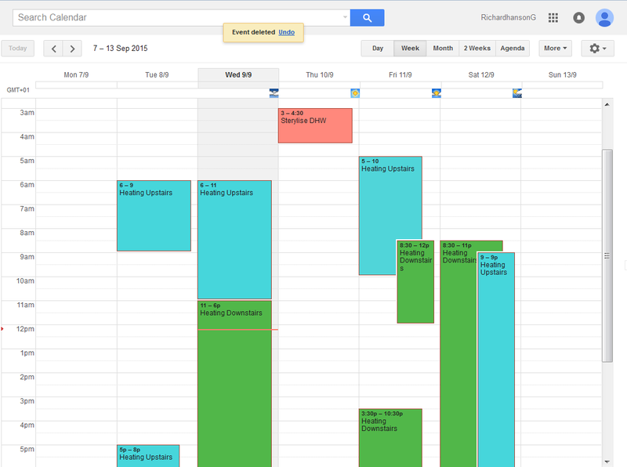Go to previous week arrow
627x467 pixels.
[x=53, y=49]
